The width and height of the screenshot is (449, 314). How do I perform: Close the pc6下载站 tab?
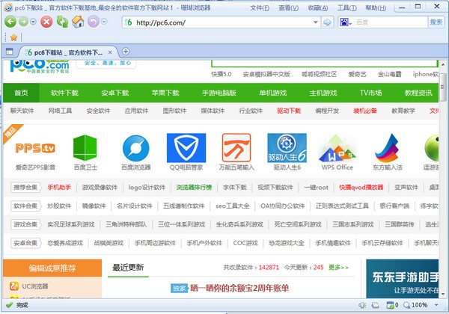tap(110, 52)
